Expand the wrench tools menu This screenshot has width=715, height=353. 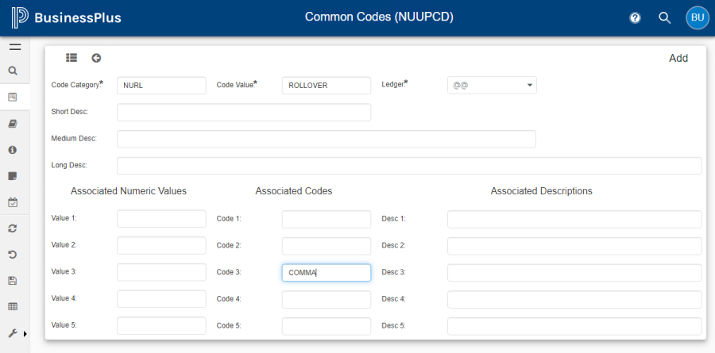[x=14, y=333]
